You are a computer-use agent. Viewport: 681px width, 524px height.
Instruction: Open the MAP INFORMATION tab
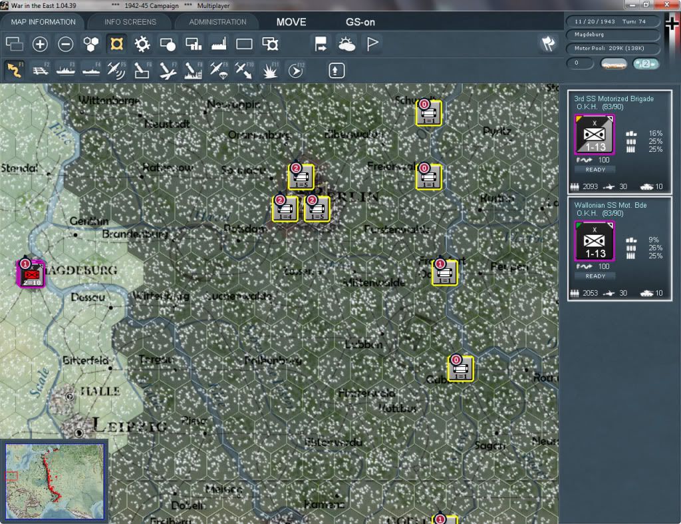[43, 22]
